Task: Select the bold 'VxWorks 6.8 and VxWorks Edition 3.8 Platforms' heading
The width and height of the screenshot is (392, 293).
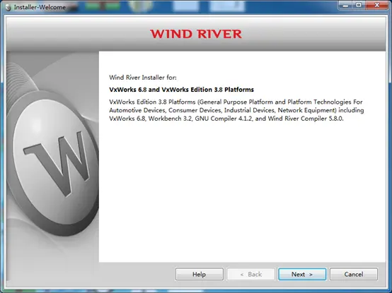Action: pos(182,90)
